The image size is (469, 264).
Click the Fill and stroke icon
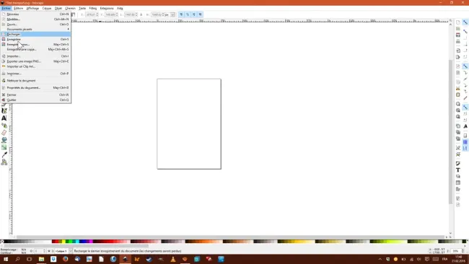pyautogui.click(x=458, y=164)
